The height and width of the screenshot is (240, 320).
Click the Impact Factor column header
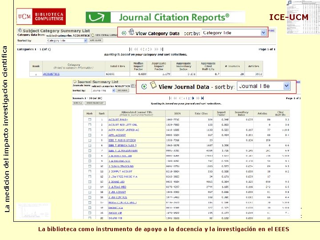pos(221,113)
